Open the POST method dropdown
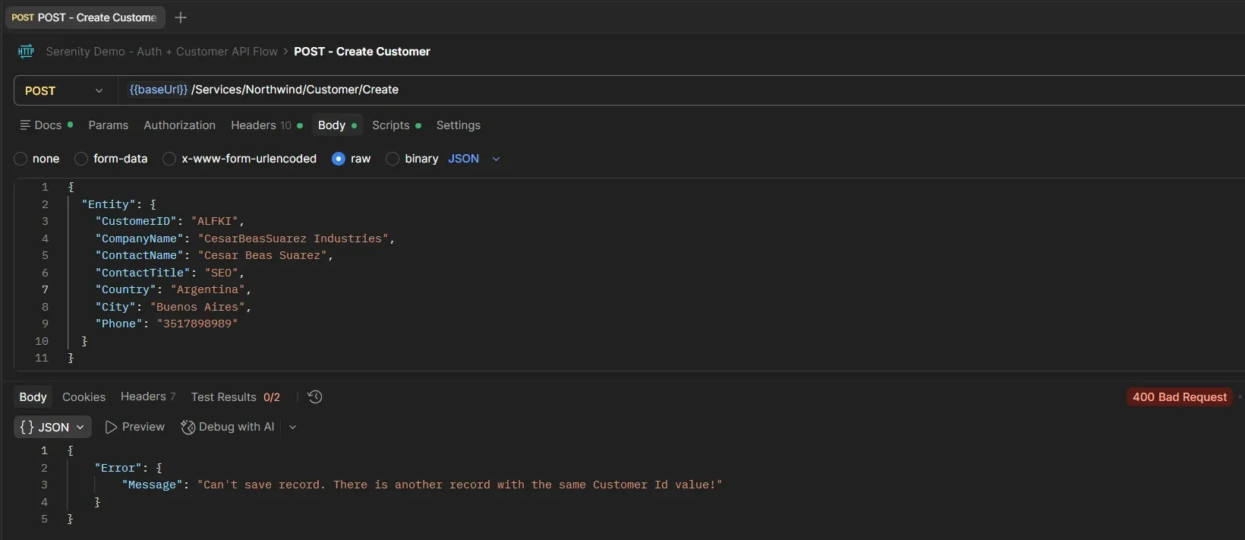Image resolution: width=1245 pixels, height=540 pixels. pos(65,90)
